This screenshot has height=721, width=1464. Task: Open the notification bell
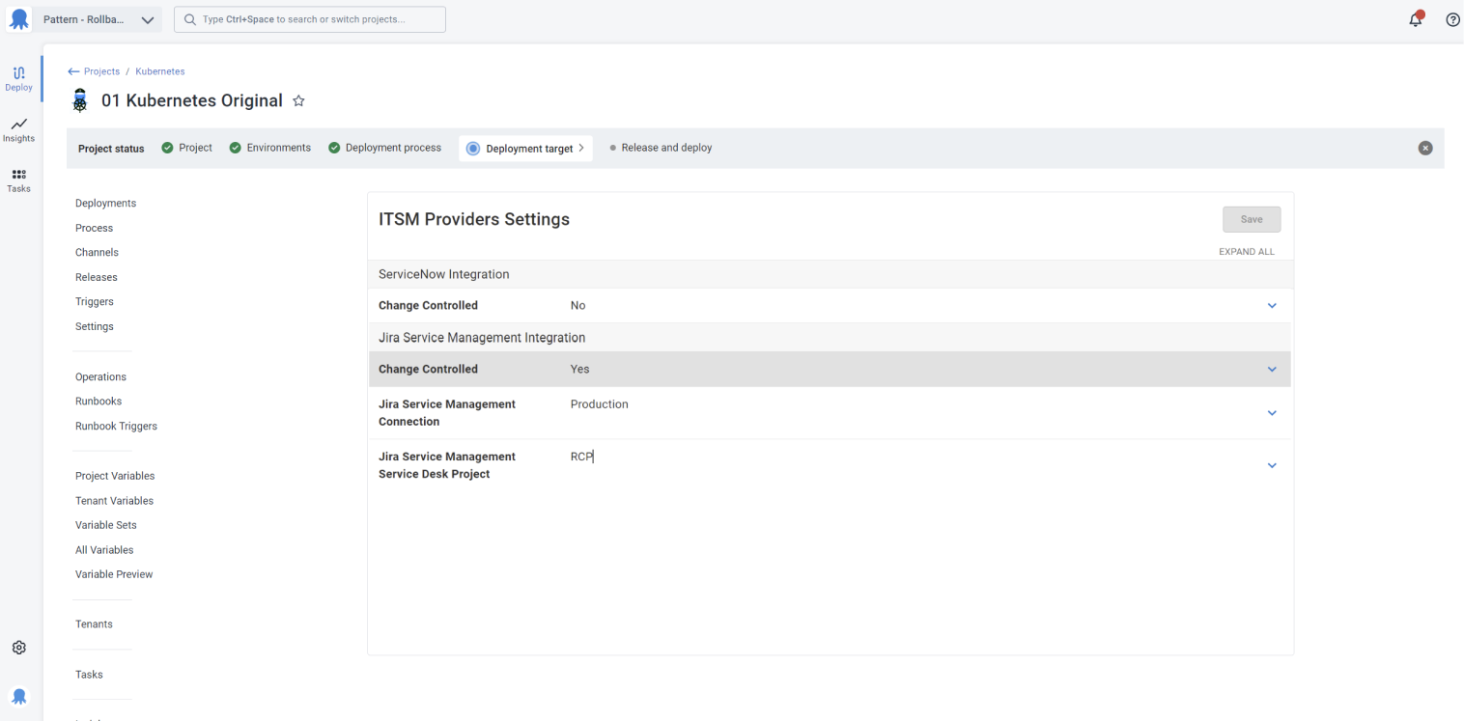point(1416,19)
